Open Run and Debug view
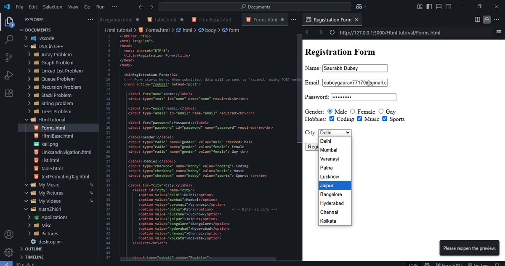The image size is (505, 266). click(9, 75)
